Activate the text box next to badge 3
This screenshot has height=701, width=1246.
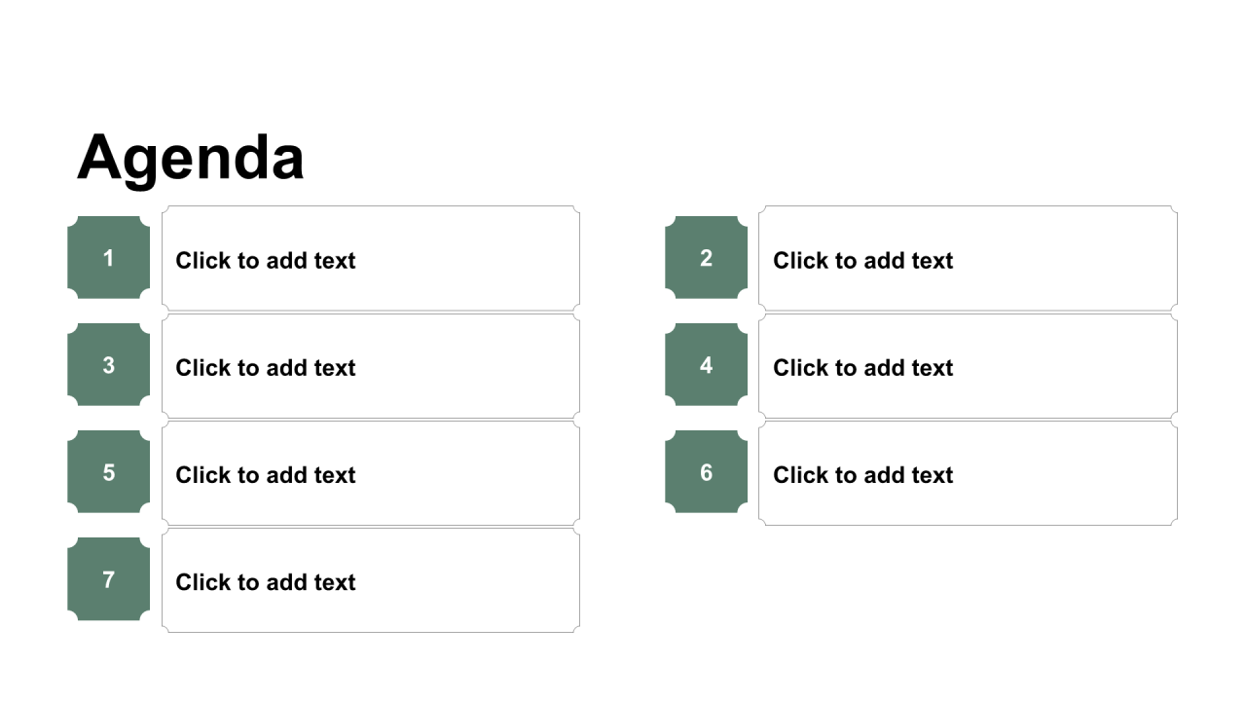tap(371, 366)
